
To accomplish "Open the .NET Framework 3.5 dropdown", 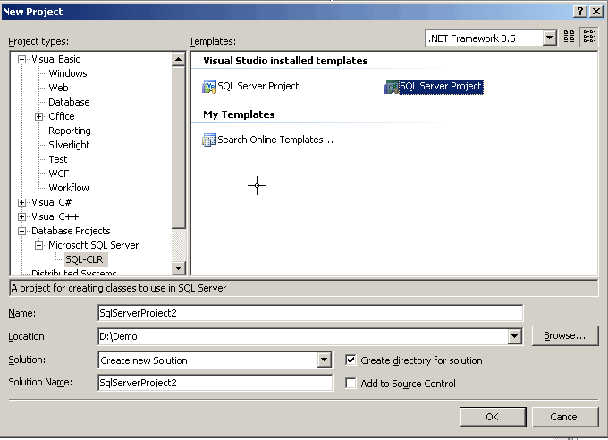I will [x=548, y=38].
